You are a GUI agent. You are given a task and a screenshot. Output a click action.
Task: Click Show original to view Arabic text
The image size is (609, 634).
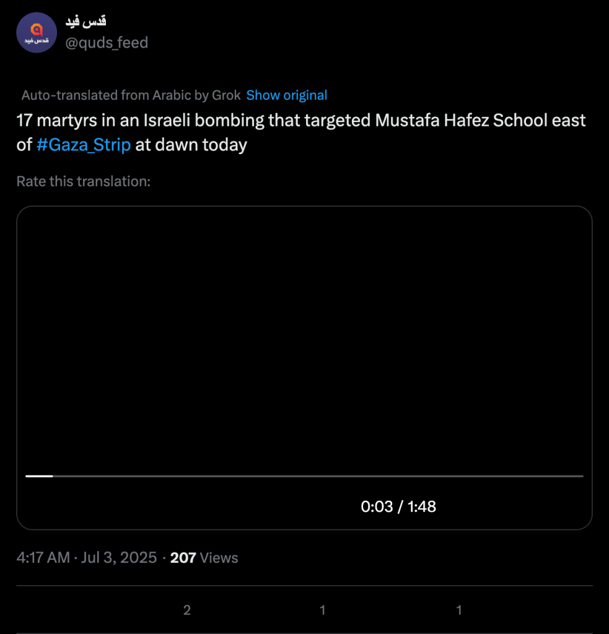click(x=286, y=95)
